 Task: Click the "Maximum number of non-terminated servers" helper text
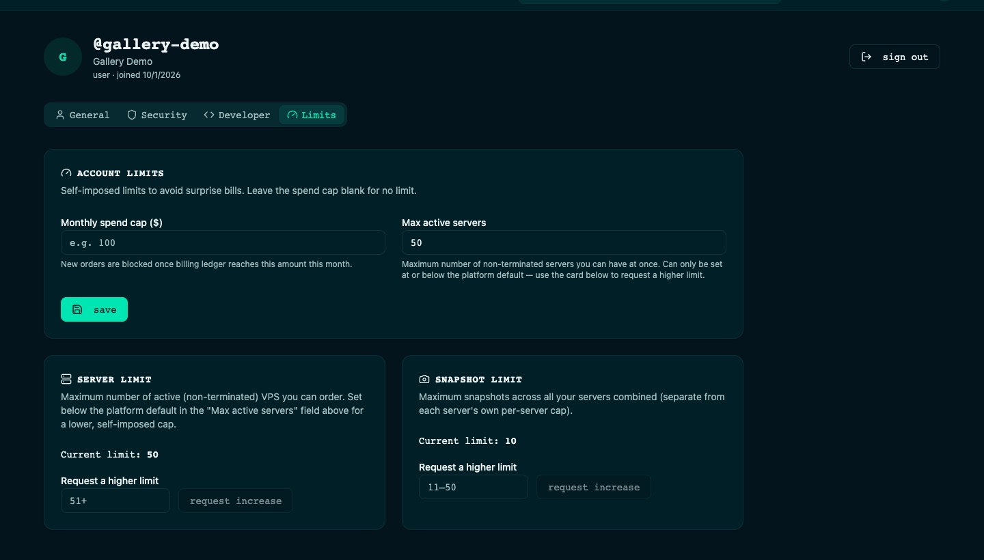[x=562, y=269]
